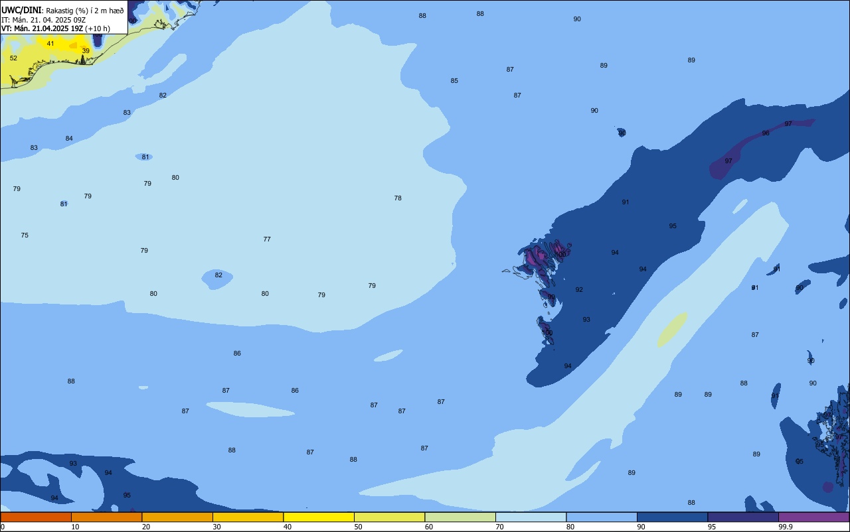Select the dark blue 90–95 legend swatch
The image size is (850, 532).
[x=672, y=517]
